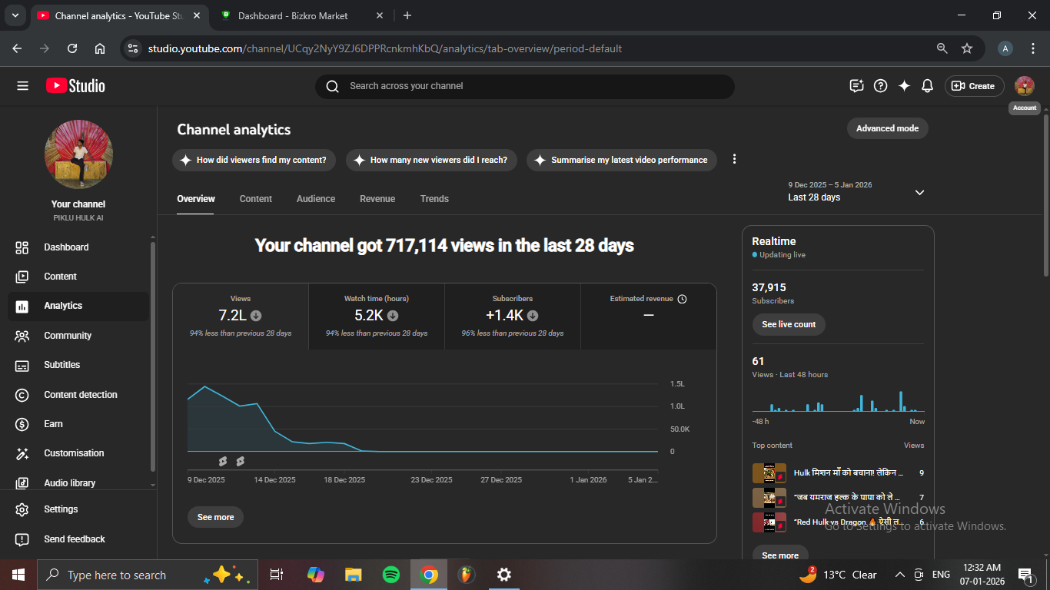Screen dimensions: 1050x590
Task: Select the Subscribers metric card
Action: tap(512, 316)
